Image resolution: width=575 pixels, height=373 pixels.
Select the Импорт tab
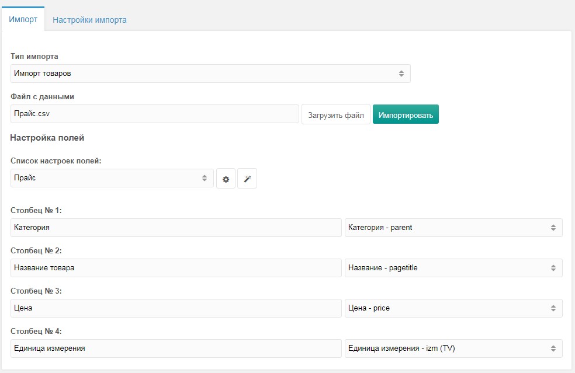[x=23, y=19]
